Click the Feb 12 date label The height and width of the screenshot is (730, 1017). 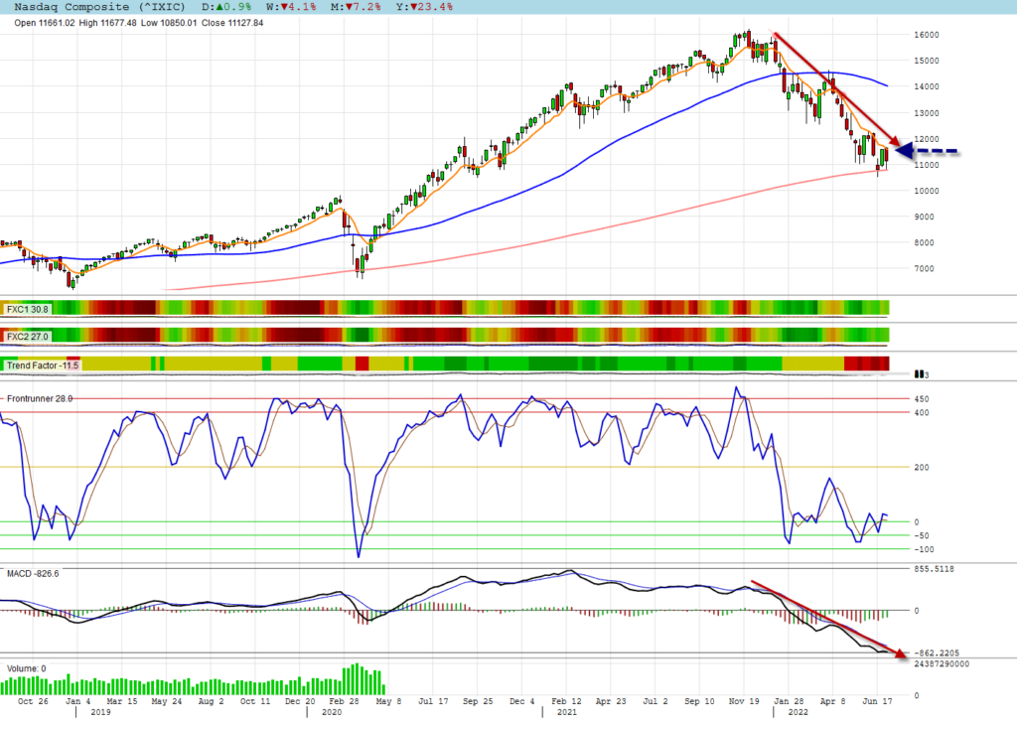pyautogui.click(x=566, y=701)
